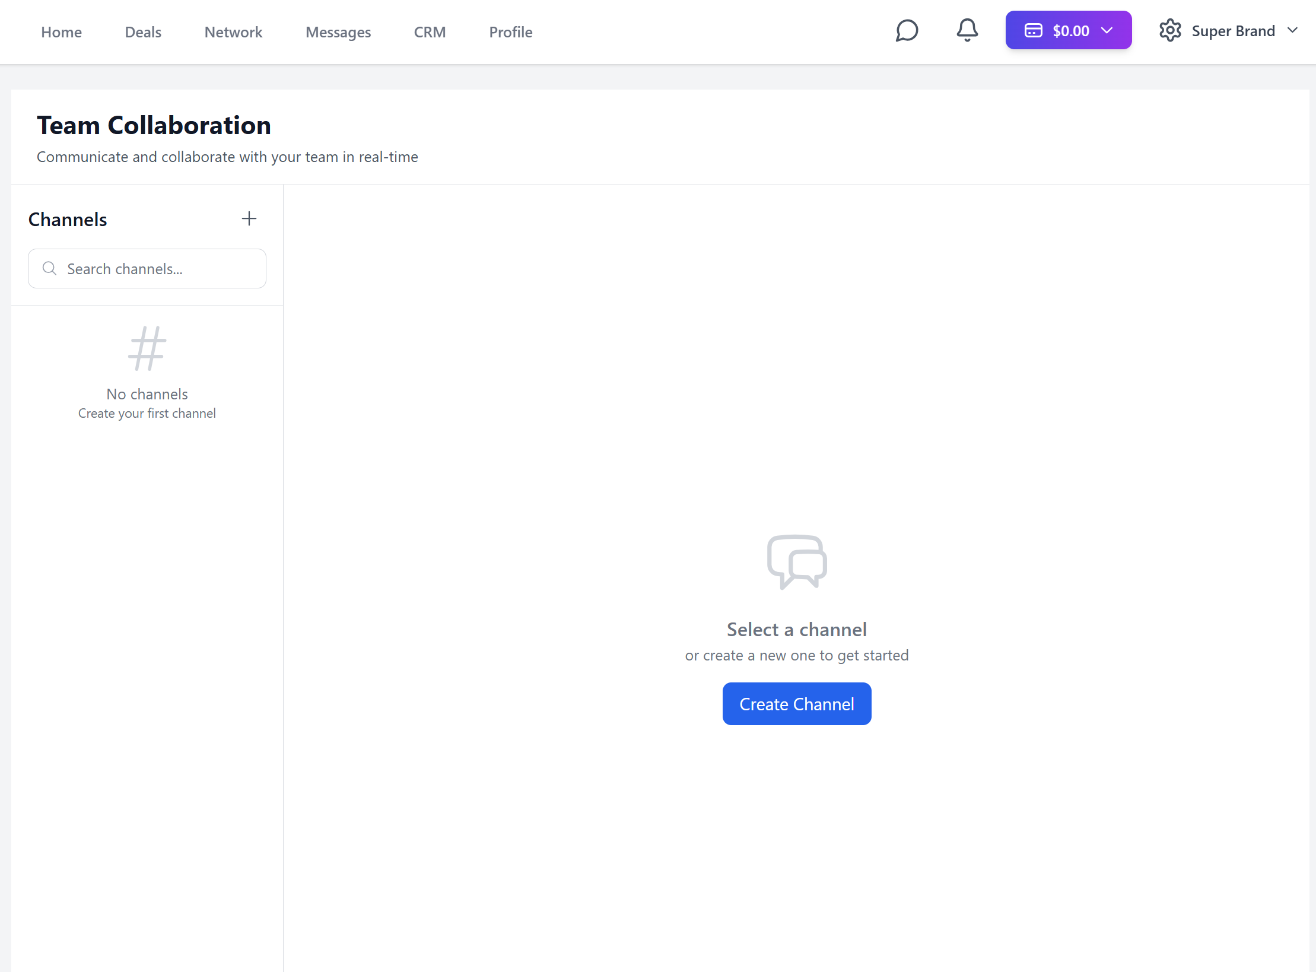Viewport: 1316px width, 972px height.
Task: Expand the $0.00 balance dropdown
Action: click(x=1069, y=30)
